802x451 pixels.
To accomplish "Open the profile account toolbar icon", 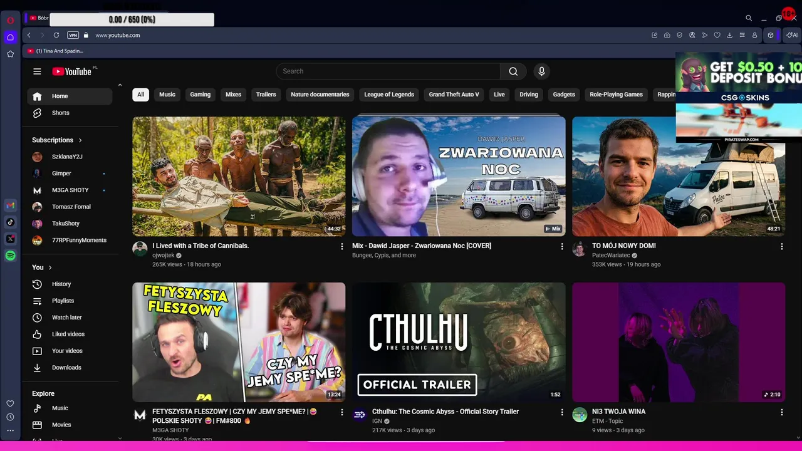I will click(755, 35).
